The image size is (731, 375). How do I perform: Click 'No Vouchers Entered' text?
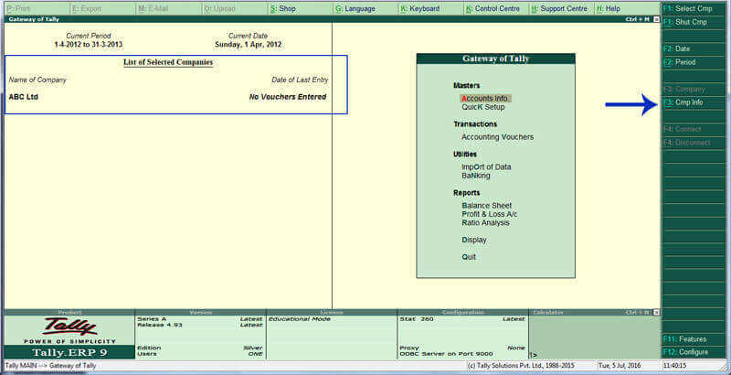pos(288,97)
